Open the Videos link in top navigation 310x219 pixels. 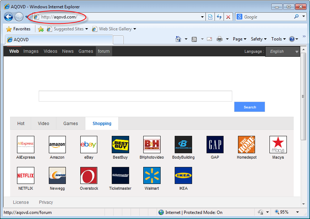(50, 51)
